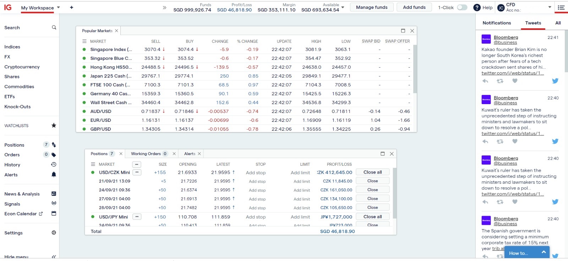The width and height of the screenshot is (568, 261).
Task: Click Popular Markets panel scrollbar
Action: coord(415,69)
